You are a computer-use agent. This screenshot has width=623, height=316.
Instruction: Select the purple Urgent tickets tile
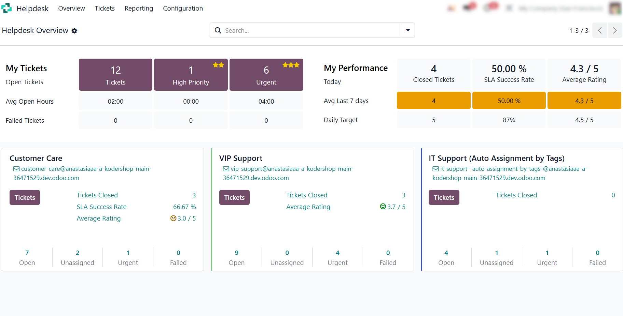(266, 75)
